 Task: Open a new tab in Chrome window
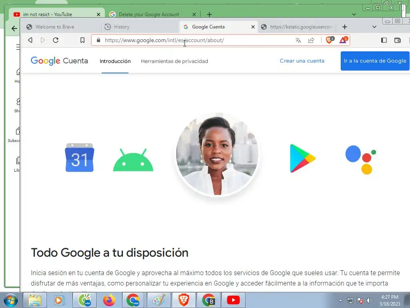[x=209, y=14]
